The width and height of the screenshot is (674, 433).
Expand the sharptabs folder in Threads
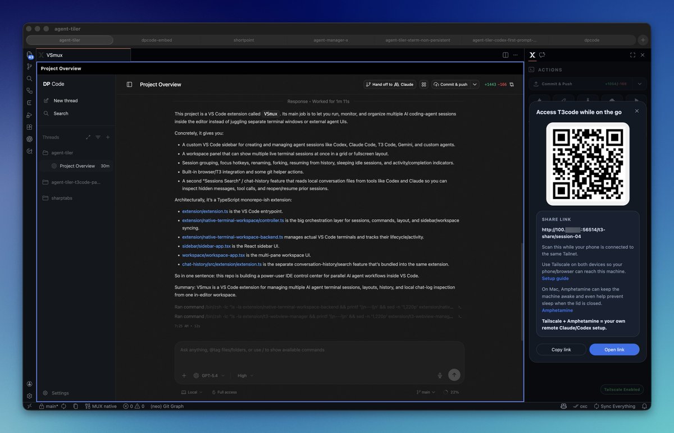click(57, 198)
